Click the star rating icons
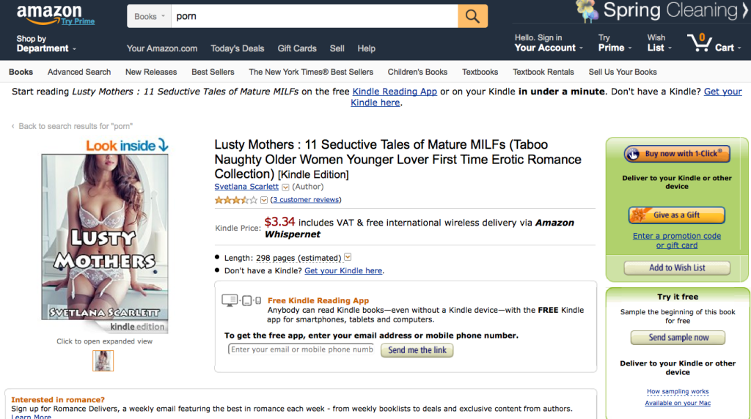 235,200
